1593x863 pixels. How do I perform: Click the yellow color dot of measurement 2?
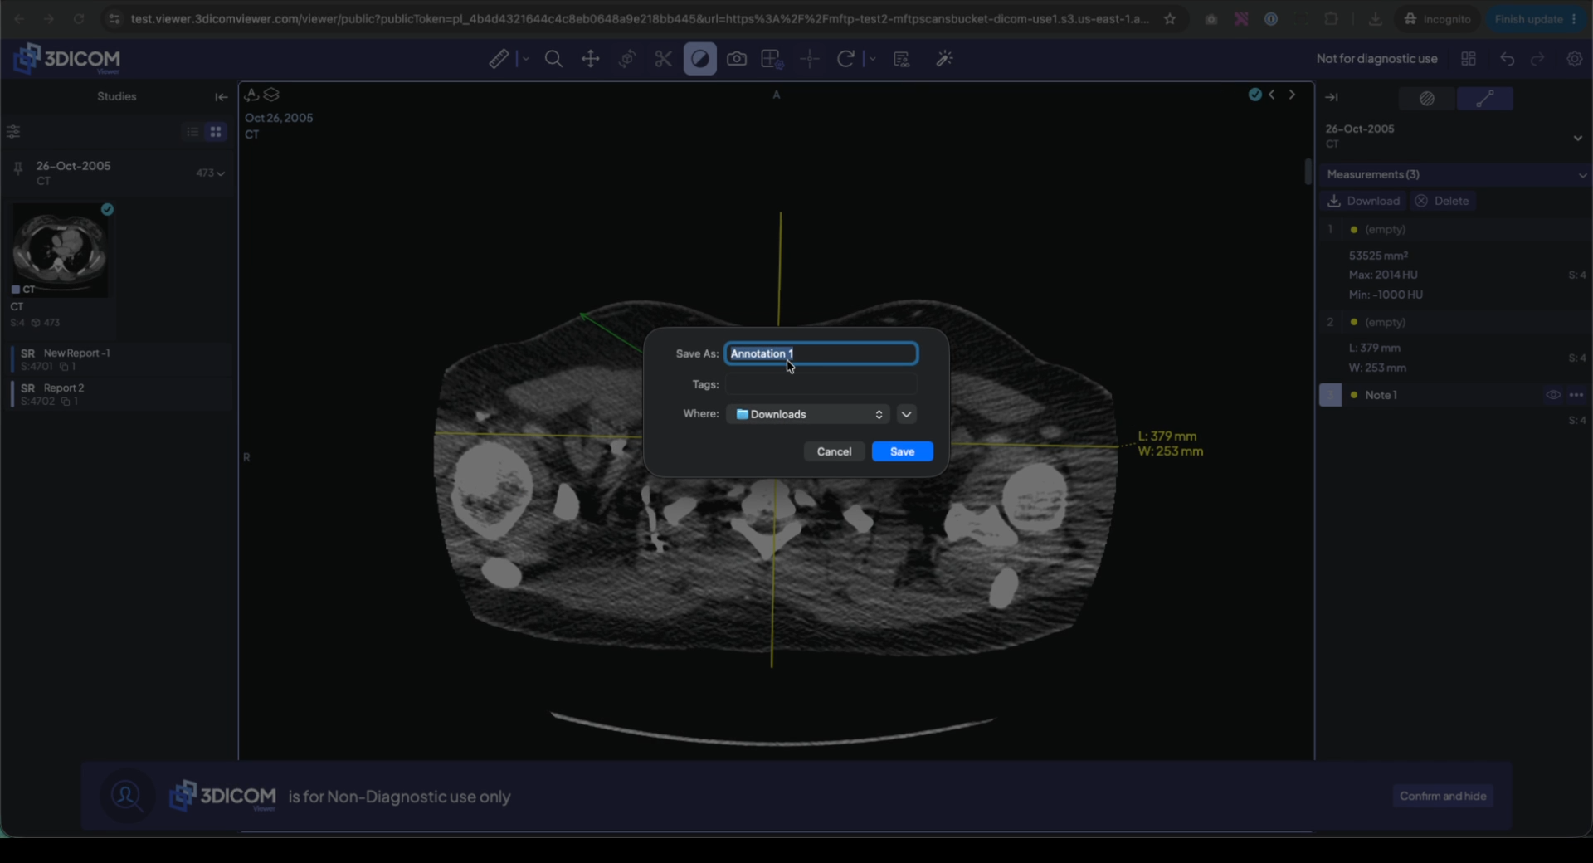pyautogui.click(x=1354, y=322)
